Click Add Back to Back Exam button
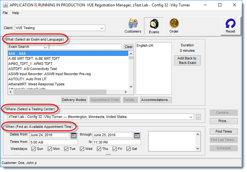247x172 pixels. (x=187, y=60)
